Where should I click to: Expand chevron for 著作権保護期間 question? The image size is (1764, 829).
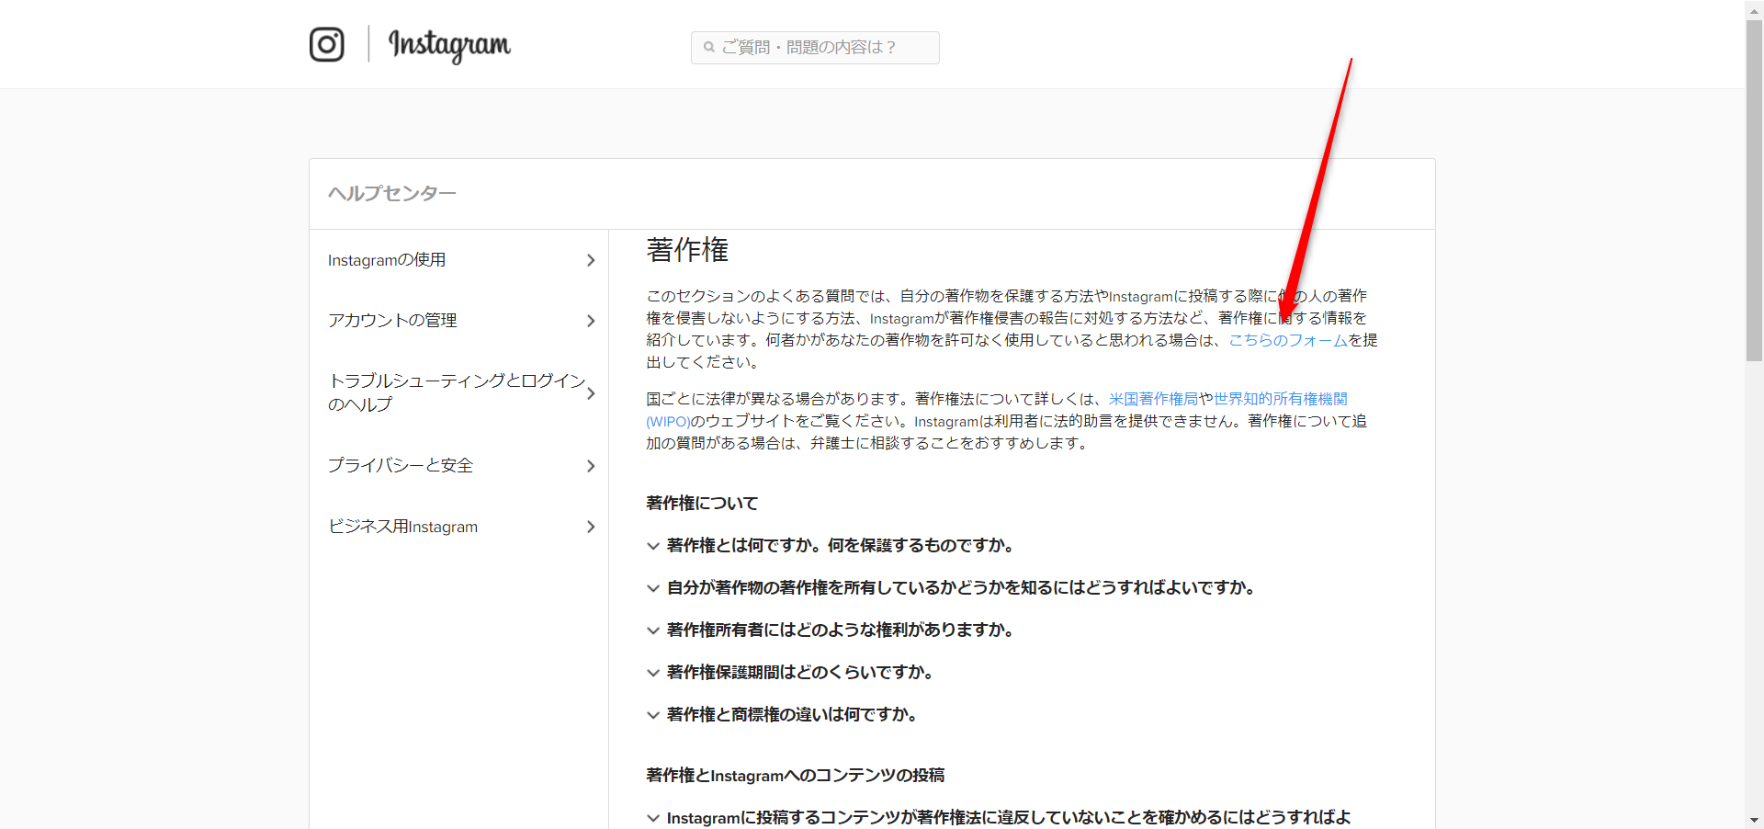(653, 673)
